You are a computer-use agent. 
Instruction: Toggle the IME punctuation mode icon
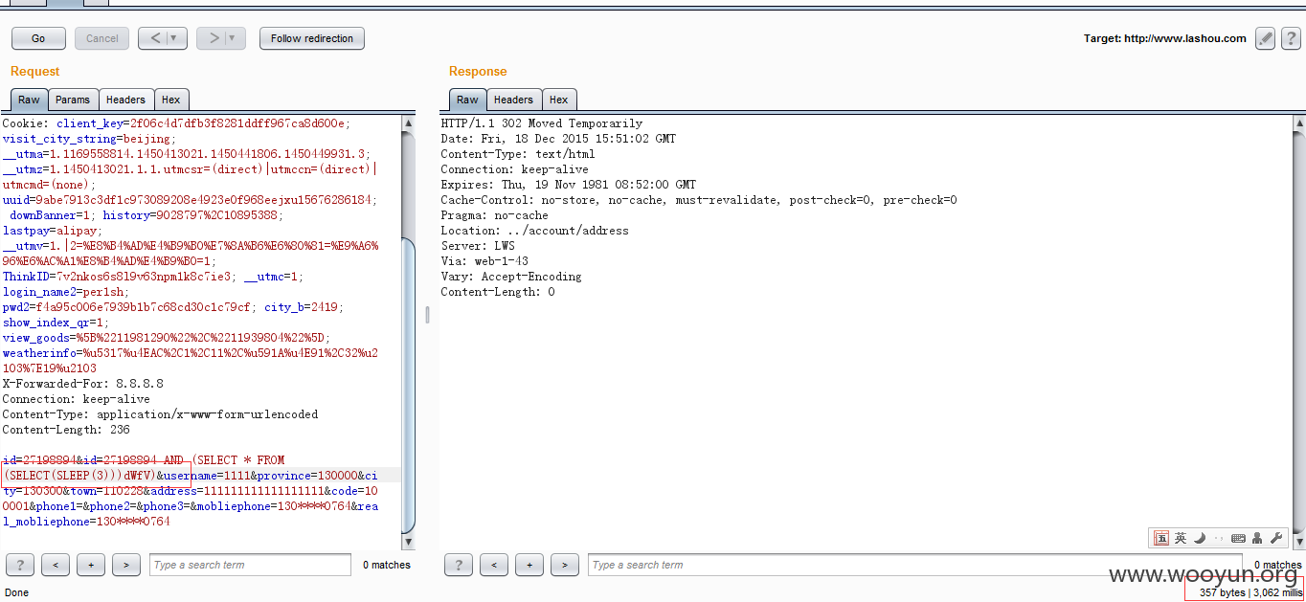(x=1219, y=538)
